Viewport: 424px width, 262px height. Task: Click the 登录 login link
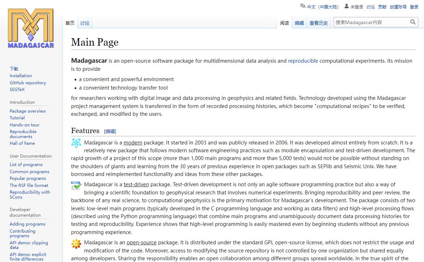pyautogui.click(x=414, y=7)
